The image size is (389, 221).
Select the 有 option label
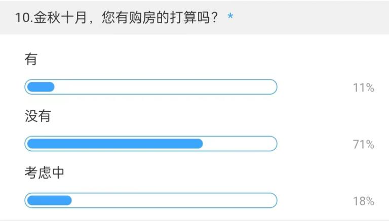31,60
